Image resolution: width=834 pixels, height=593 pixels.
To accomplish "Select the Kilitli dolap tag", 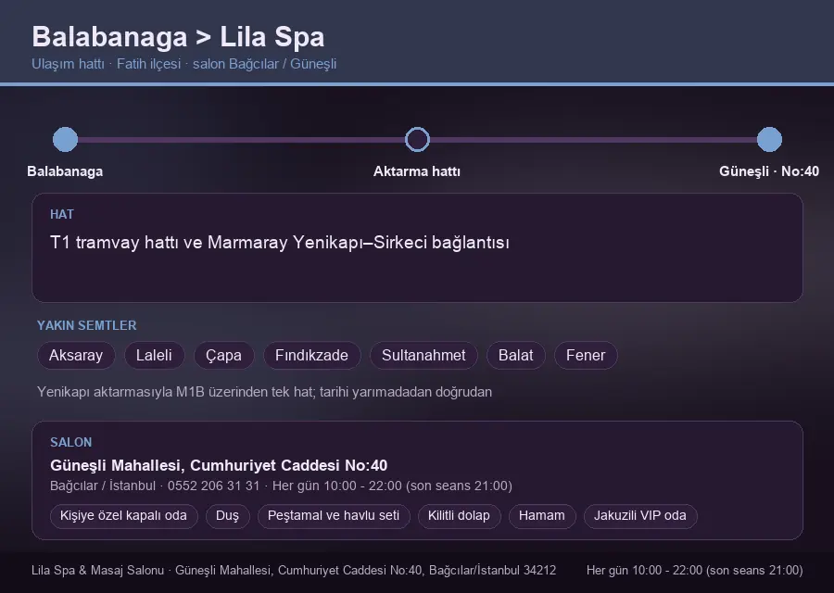I will coord(459,516).
